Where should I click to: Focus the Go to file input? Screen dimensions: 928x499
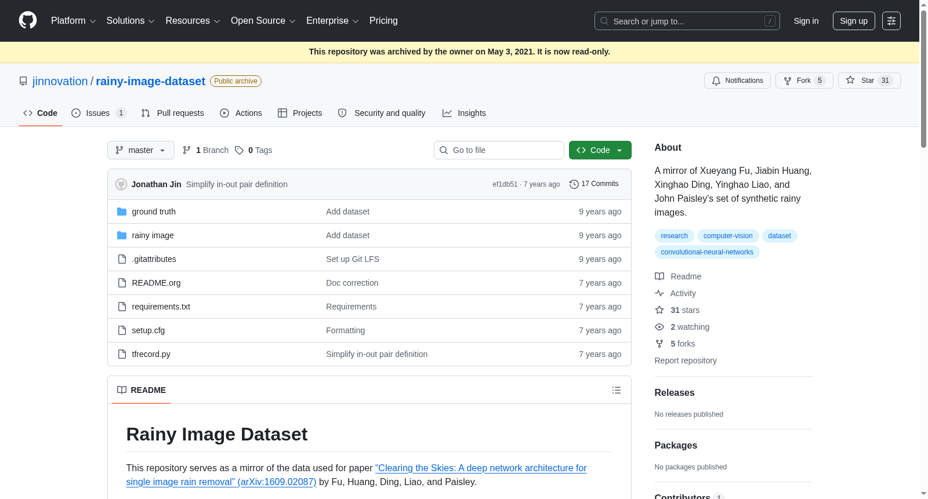[x=499, y=150]
